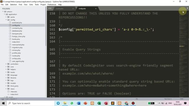Open user_agents.php file
189x106 pixels.
click(x=18, y=61)
